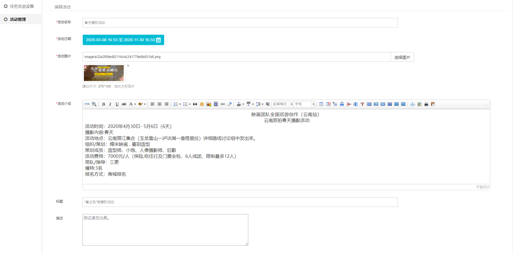Image resolution: width=513 pixels, height=253 pixels.
Task: Open numbered list style dropdown arrow
Action: (x=180, y=104)
